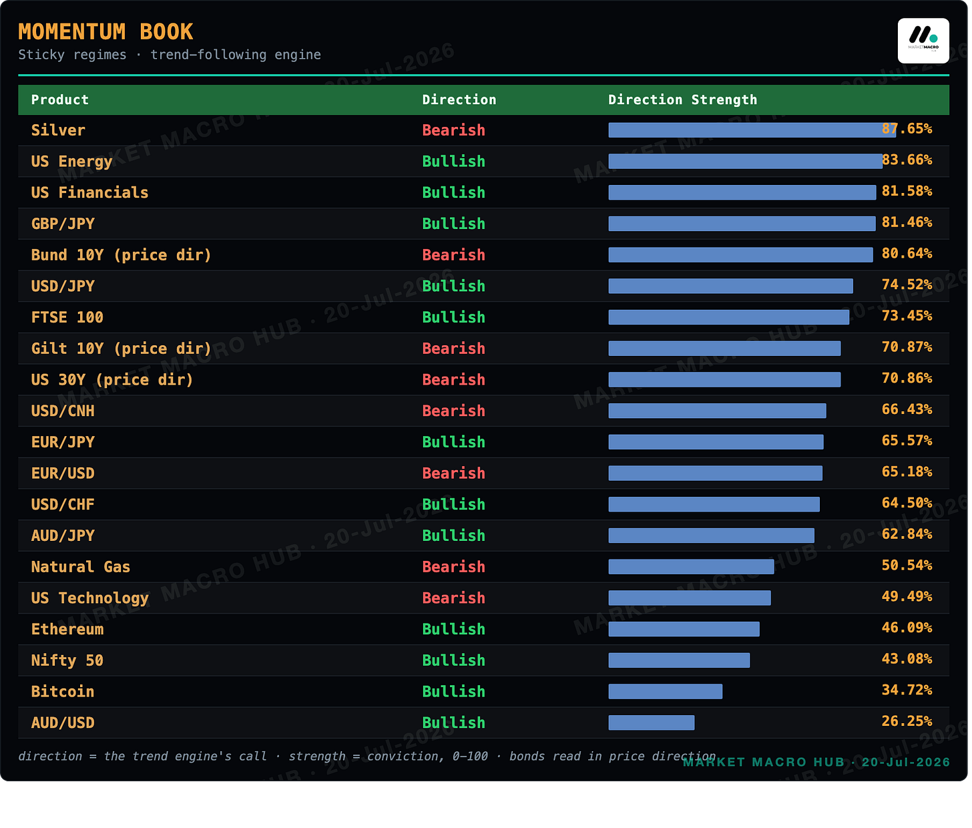Image resolution: width=972 pixels, height=828 pixels.
Task: Click the 26.25% strength value
Action: tap(907, 720)
